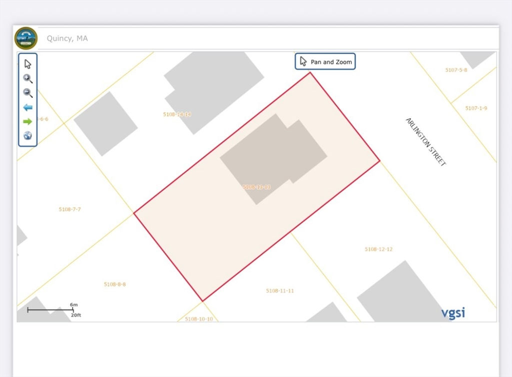Select parcel labeled 5107-1-9
Screen dimensions: 512x377
476,108
